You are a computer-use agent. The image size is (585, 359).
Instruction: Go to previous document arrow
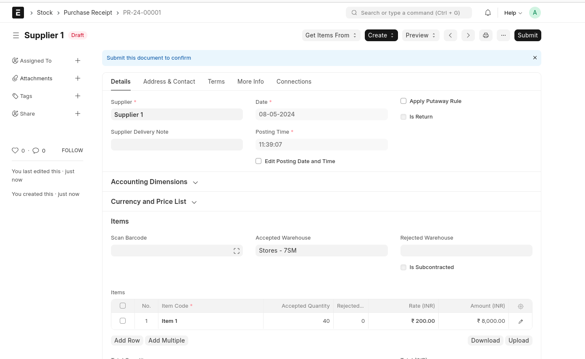[450, 35]
